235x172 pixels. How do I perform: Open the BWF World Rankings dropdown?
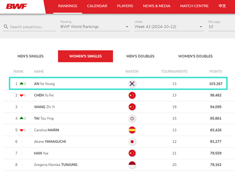[95, 27]
